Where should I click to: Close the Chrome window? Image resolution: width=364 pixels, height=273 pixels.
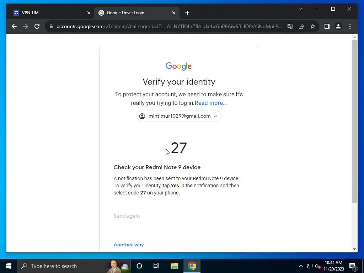[x=349, y=9]
